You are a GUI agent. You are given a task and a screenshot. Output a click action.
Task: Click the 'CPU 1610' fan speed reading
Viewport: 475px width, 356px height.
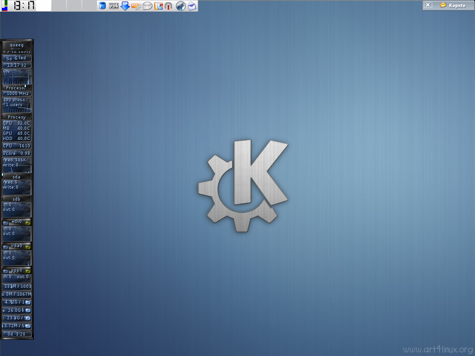click(17, 146)
